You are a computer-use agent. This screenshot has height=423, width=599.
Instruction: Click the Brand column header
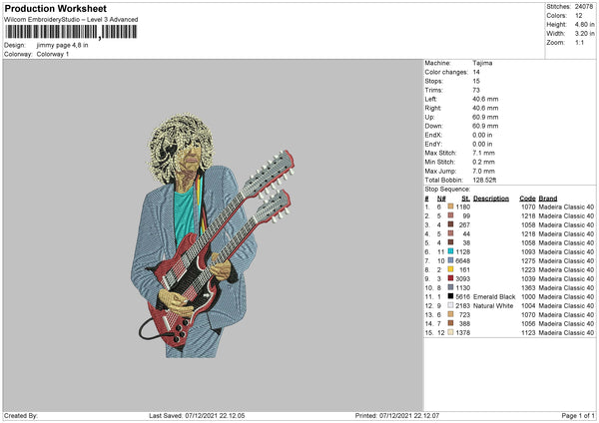548,199
